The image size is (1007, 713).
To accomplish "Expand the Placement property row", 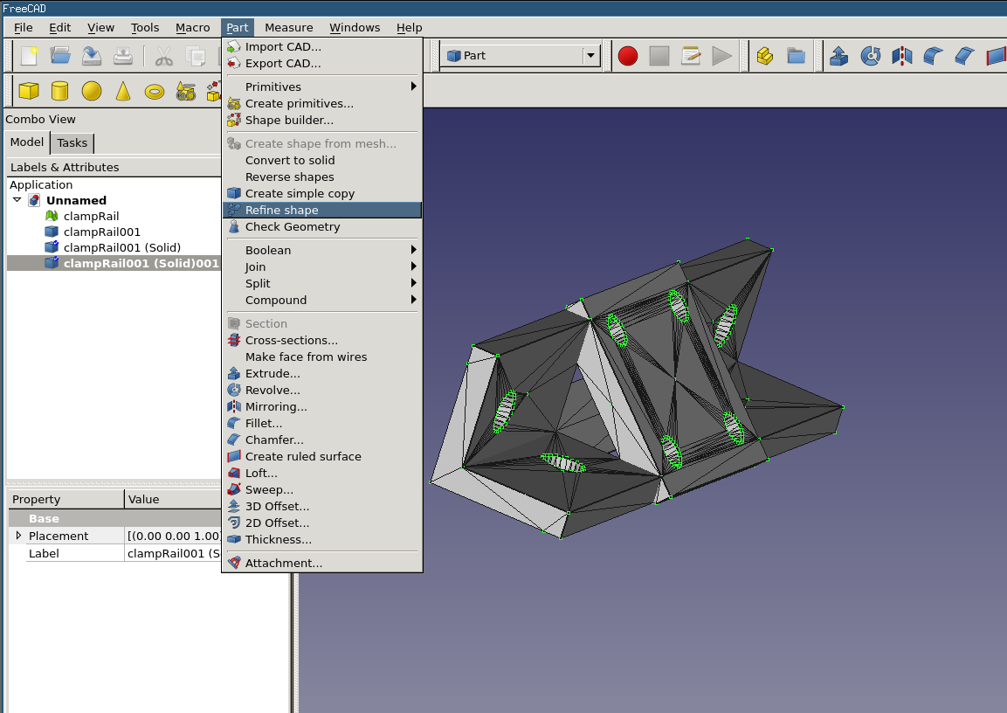I will [18, 536].
